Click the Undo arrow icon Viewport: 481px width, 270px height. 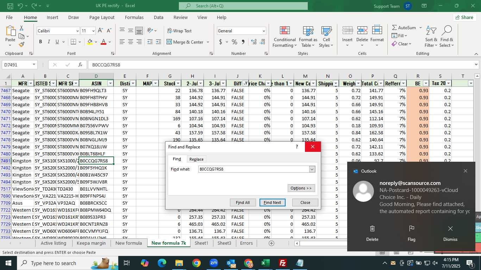click(20, 6)
